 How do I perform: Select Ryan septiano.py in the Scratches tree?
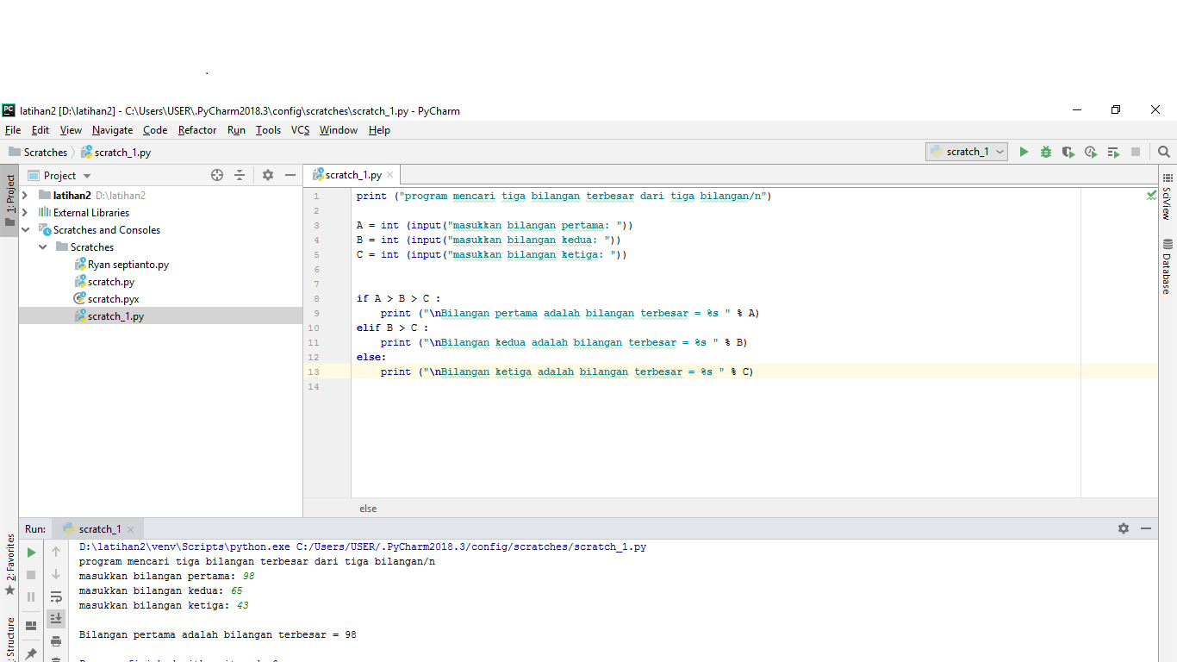(x=129, y=264)
